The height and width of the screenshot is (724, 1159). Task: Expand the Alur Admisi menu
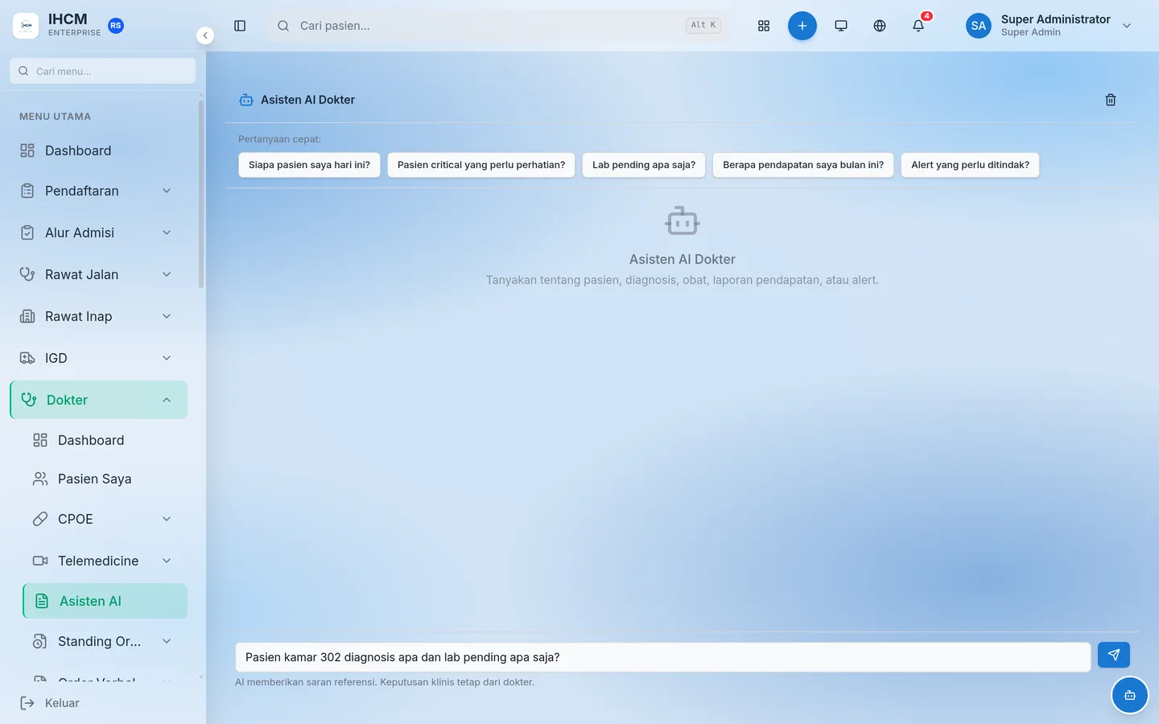(98, 232)
